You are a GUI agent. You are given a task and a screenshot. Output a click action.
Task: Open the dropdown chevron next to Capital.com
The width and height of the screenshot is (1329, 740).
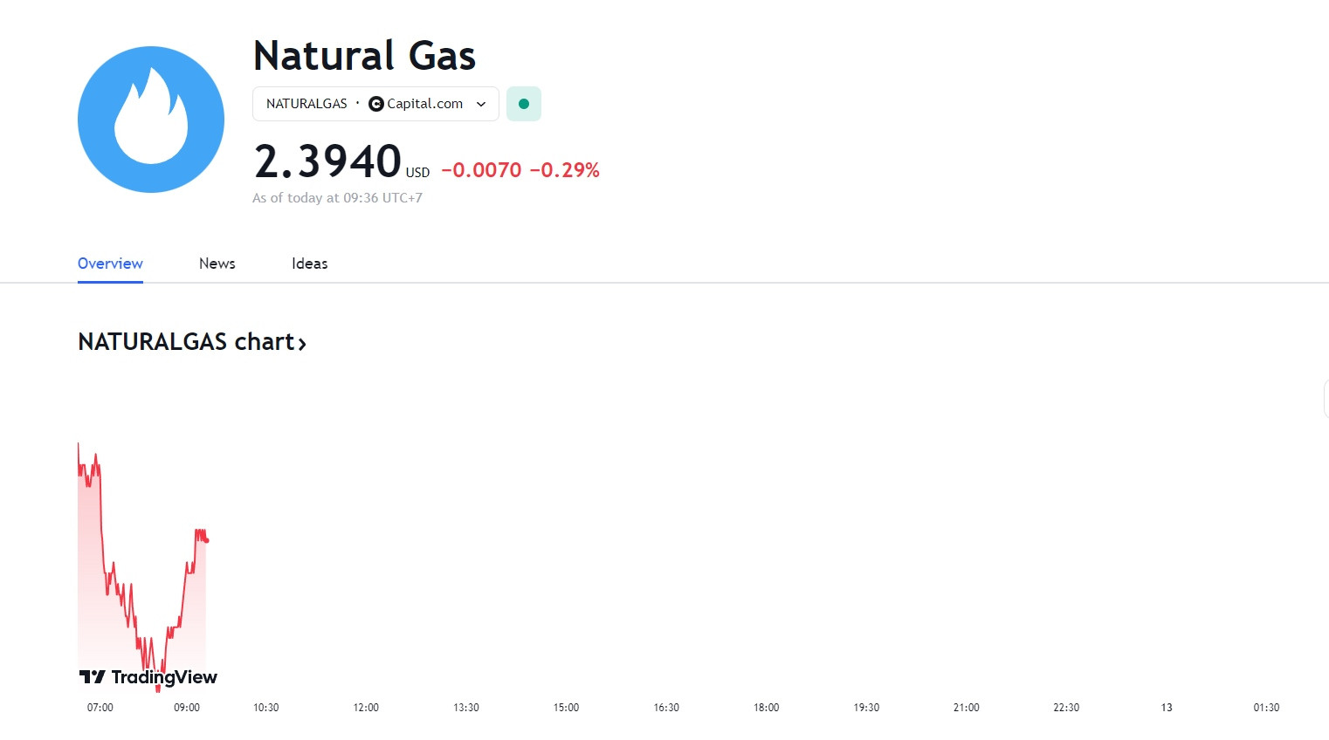tap(481, 104)
